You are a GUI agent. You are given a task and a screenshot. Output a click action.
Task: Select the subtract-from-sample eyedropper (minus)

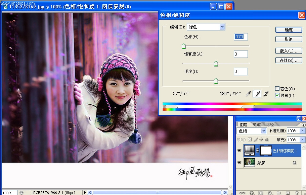(266, 94)
